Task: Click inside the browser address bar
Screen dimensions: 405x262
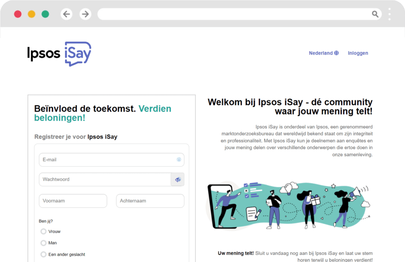Action: click(x=237, y=14)
